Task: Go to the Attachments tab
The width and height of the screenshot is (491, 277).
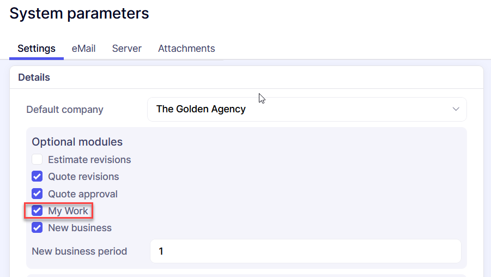Action: [x=186, y=49]
